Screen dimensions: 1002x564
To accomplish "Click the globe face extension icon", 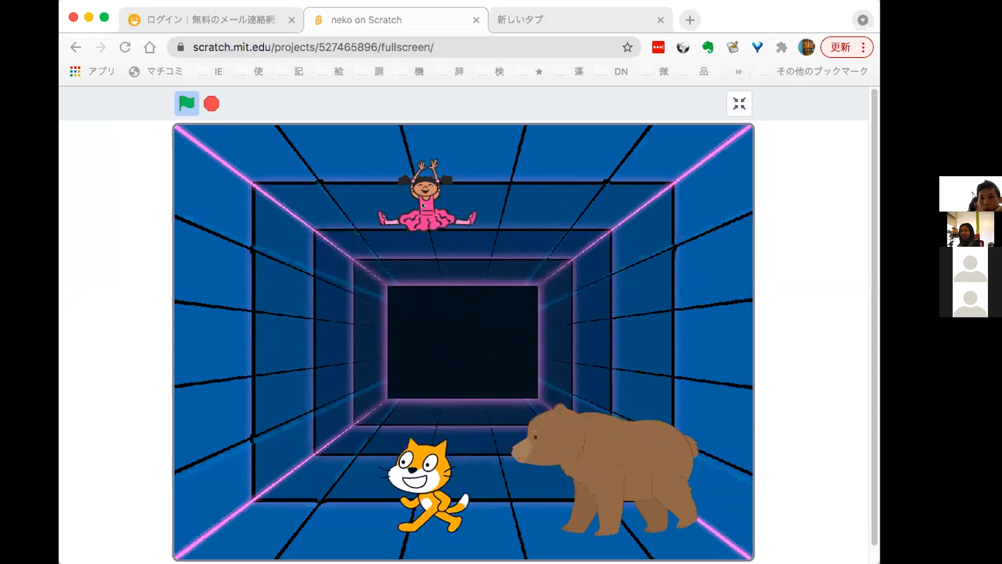I will tap(683, 47).
